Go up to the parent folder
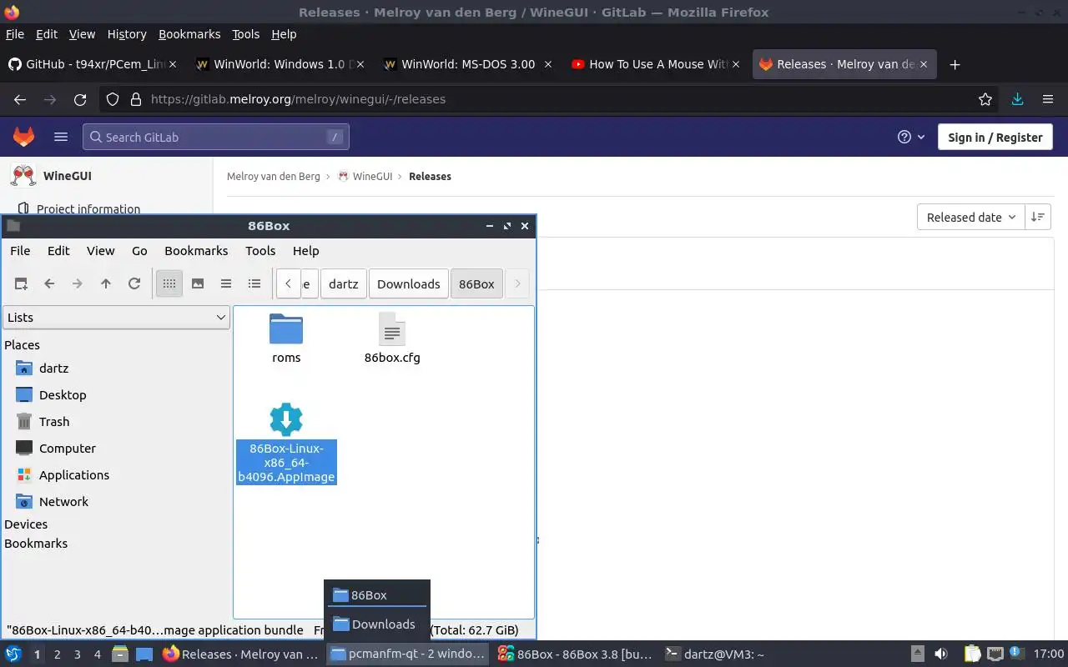Image resolution: width=1068 pixels, height=667 pixels. pyautogui.click(x=106, y=283)
